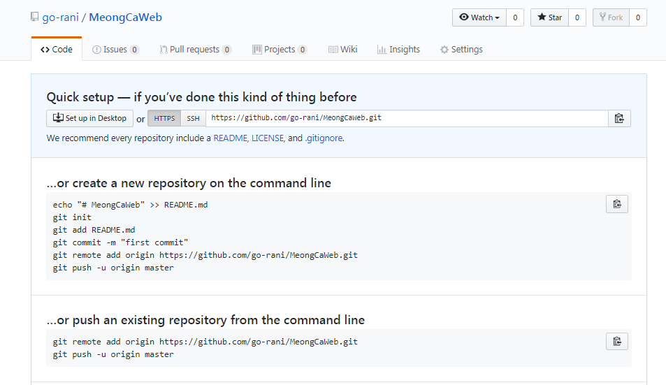The width and height of the screenshot is (666, 385).
Task: Switch to the Code tab
Action: [x=57, y=49]
